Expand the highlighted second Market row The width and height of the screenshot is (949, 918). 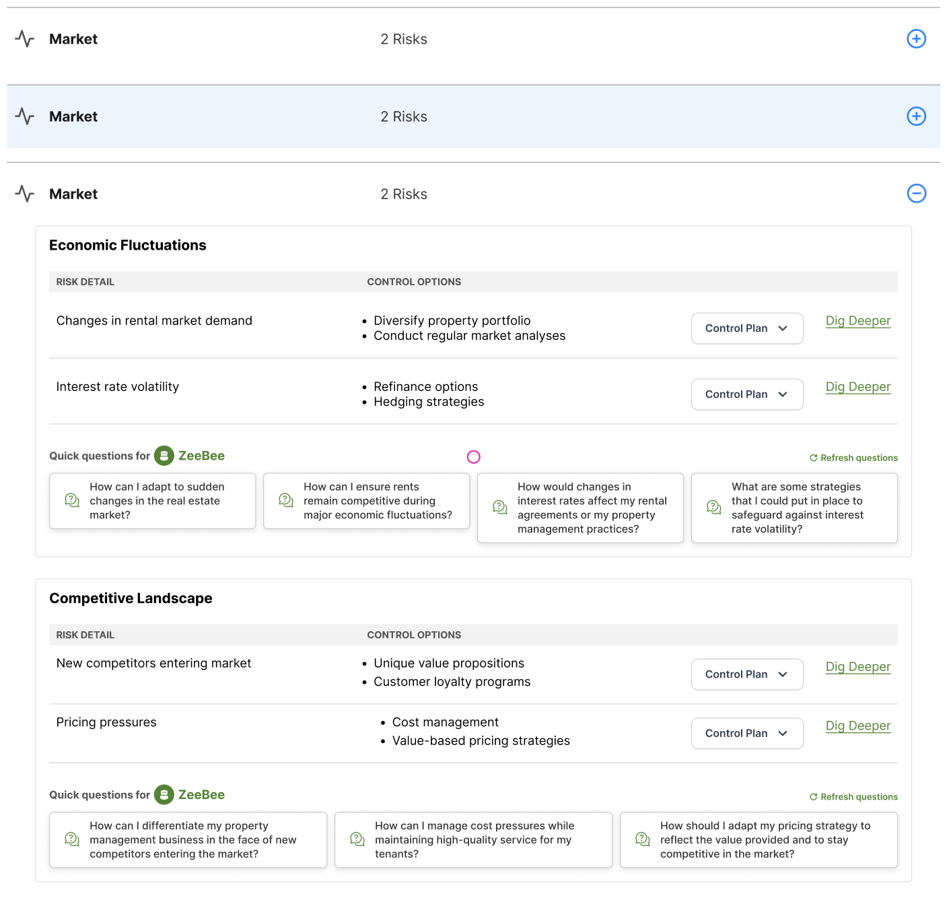[x=916, y=116]
